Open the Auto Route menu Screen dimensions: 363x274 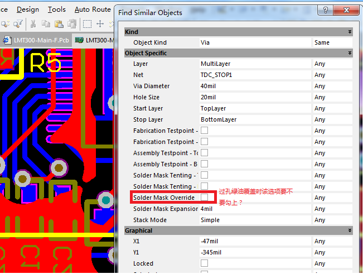click(x=93, y=9)
